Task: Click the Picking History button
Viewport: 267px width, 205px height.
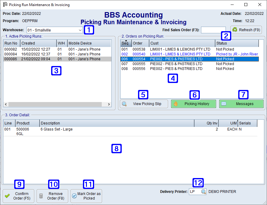Action: click(x=194, y=104)
